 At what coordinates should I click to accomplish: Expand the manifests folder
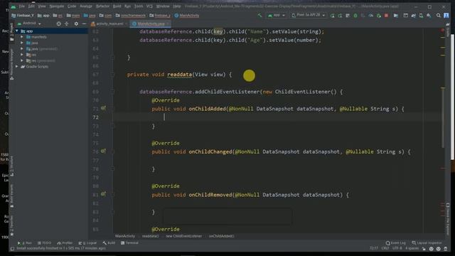[x=22, y=37]
